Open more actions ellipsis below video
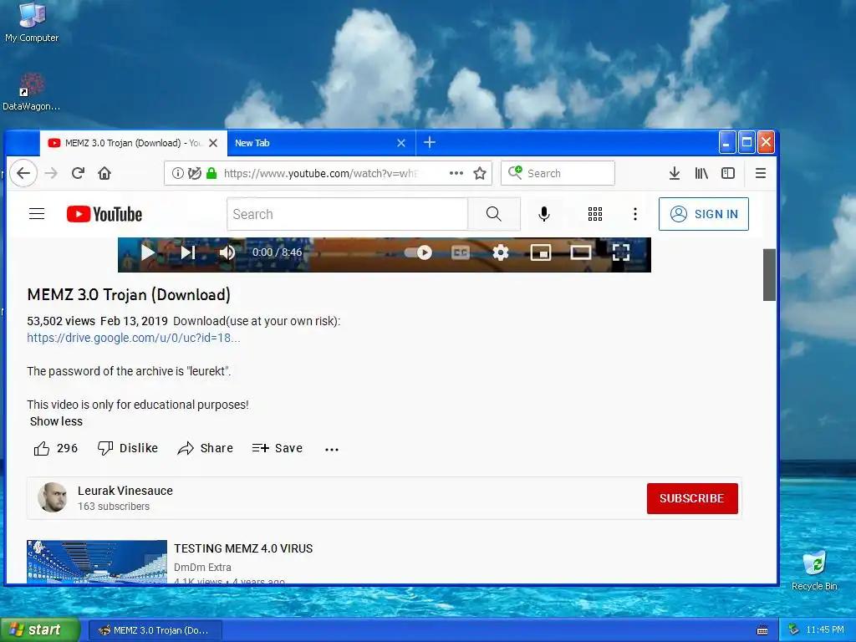The image size is (856, 642). coord(331,449)
